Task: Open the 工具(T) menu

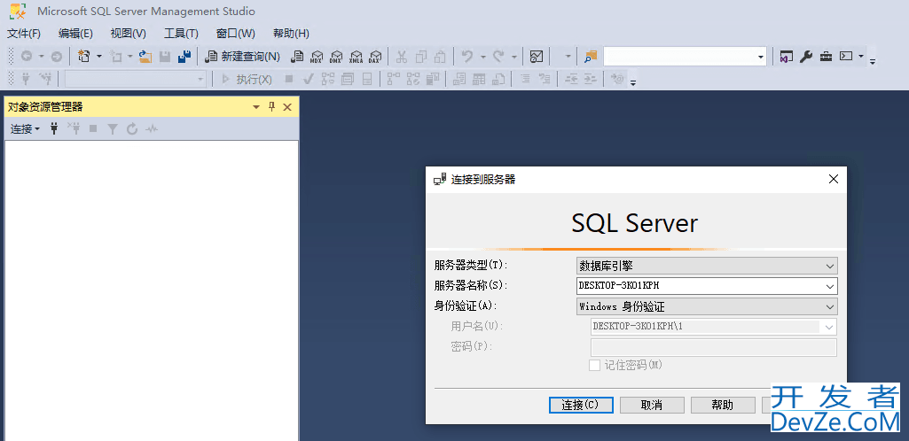Action: [x=181, y=34]
